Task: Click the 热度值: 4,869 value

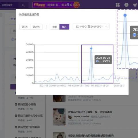Action: [25, 120]
